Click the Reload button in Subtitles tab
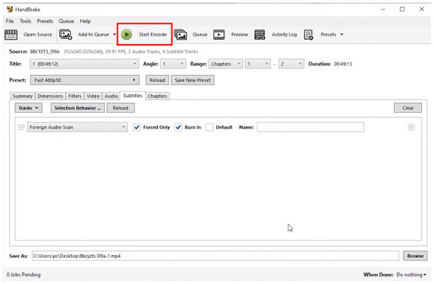 [121, 108]
